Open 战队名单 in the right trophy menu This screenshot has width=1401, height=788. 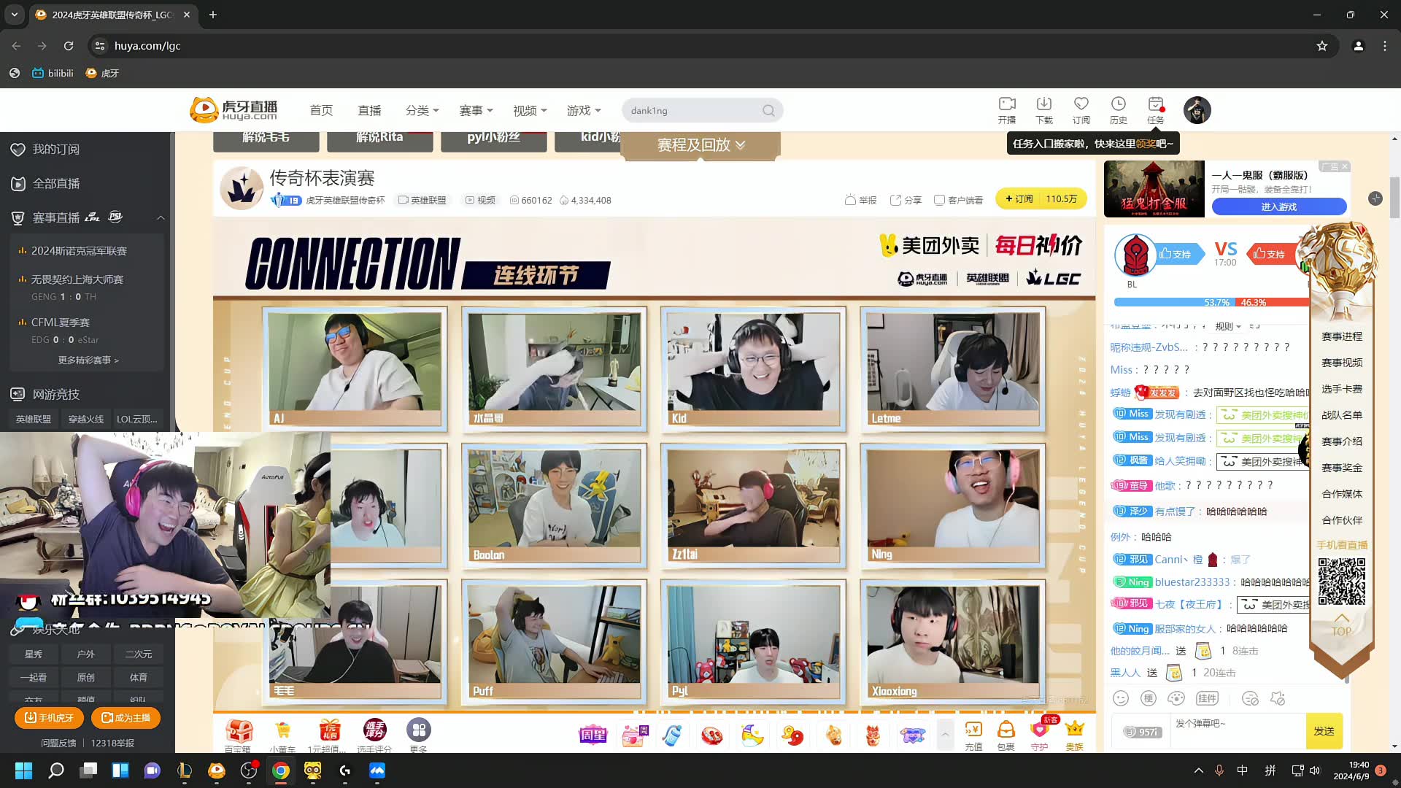pos(1342,415)
